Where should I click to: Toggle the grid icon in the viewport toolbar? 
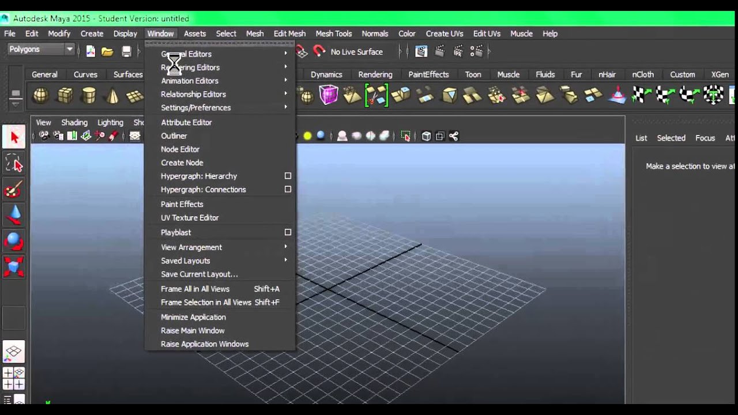pos(134,136)
